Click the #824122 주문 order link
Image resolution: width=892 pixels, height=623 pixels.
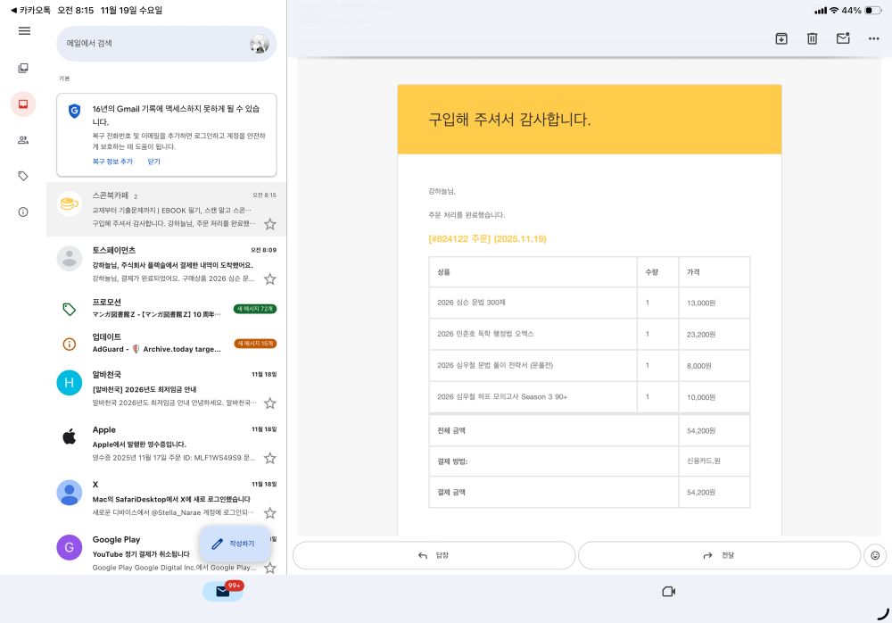[488, 238]
